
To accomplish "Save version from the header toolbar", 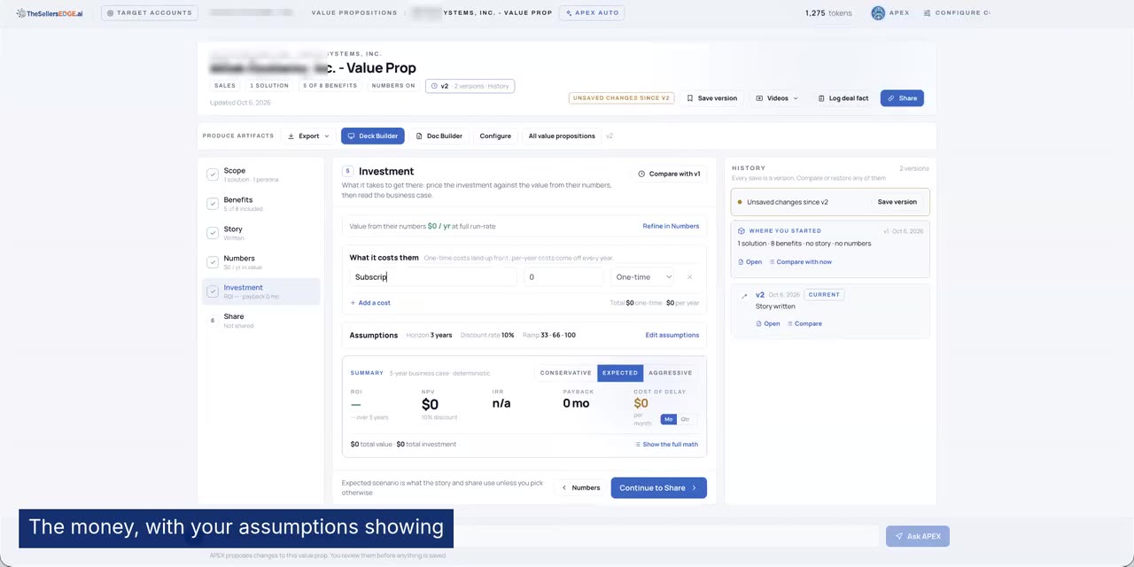I will (x=712, y=98).
